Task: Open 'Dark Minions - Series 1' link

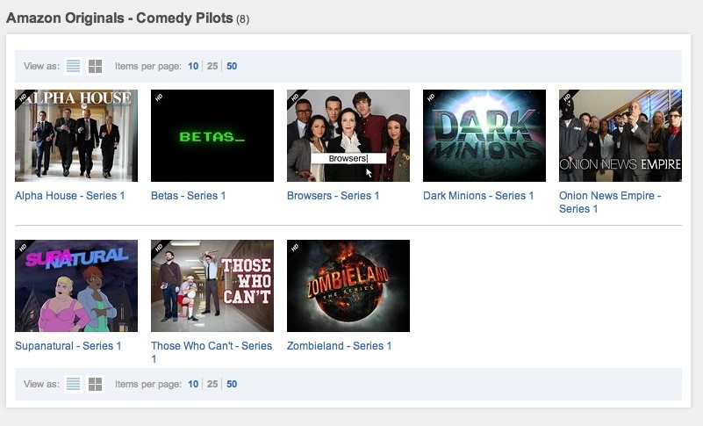Action: [x=478, y=196]
